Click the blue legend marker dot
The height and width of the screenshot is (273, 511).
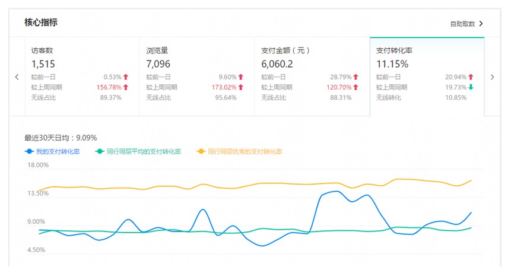[29, 151]
